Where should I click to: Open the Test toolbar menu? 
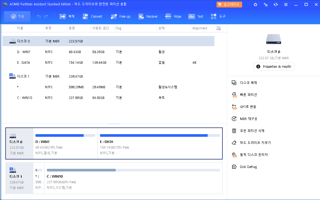(x=196, y=17)
